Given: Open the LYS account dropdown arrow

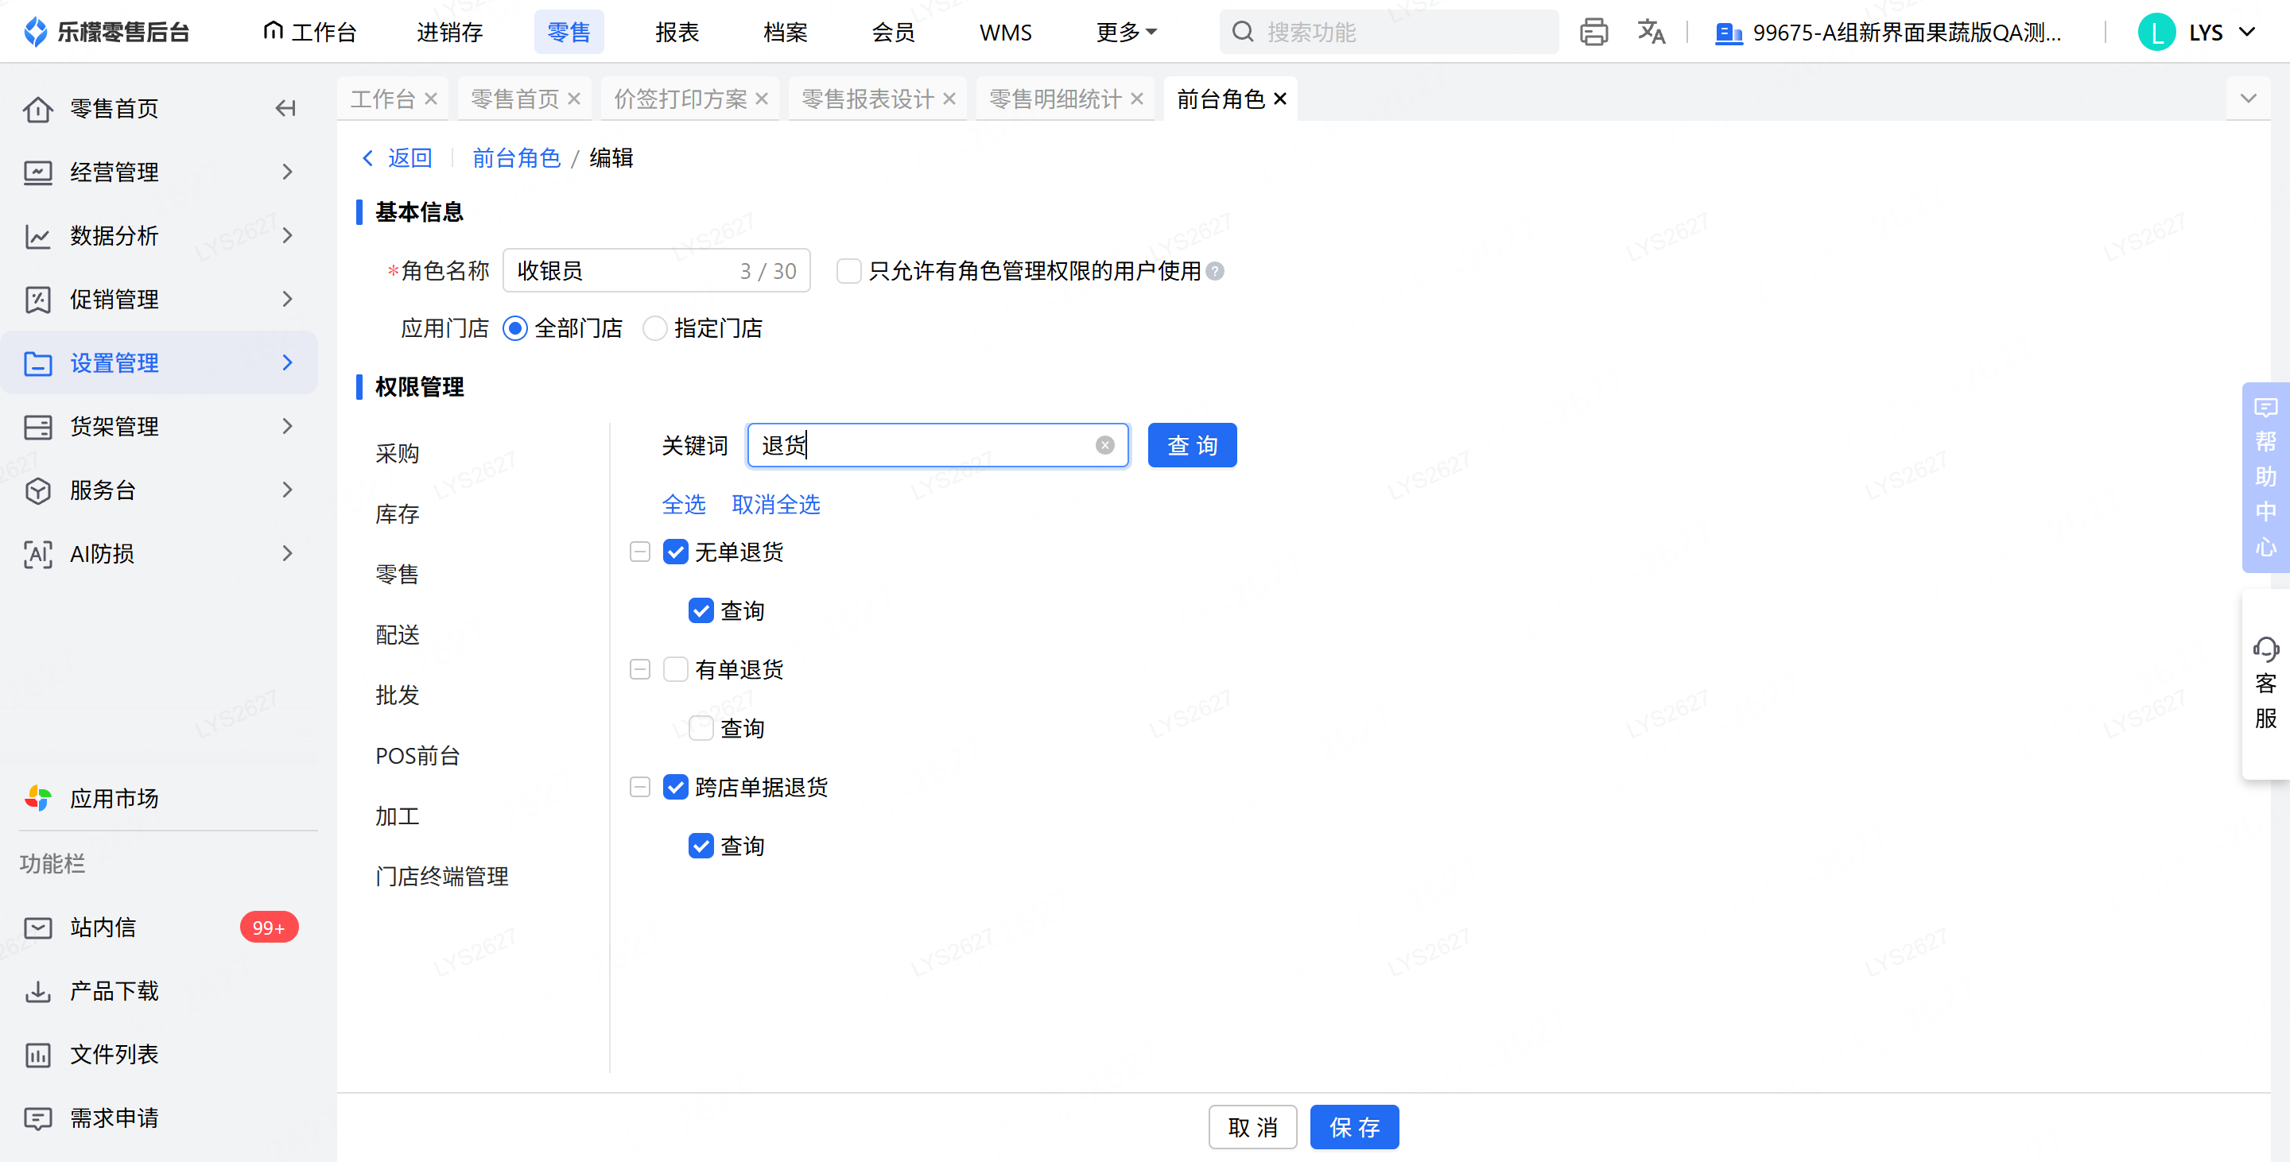Looking at the screenshot, I should pos(2247,32).
